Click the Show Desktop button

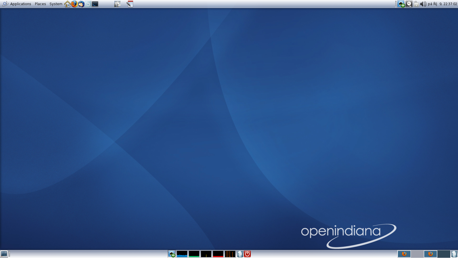pos(4,254)
